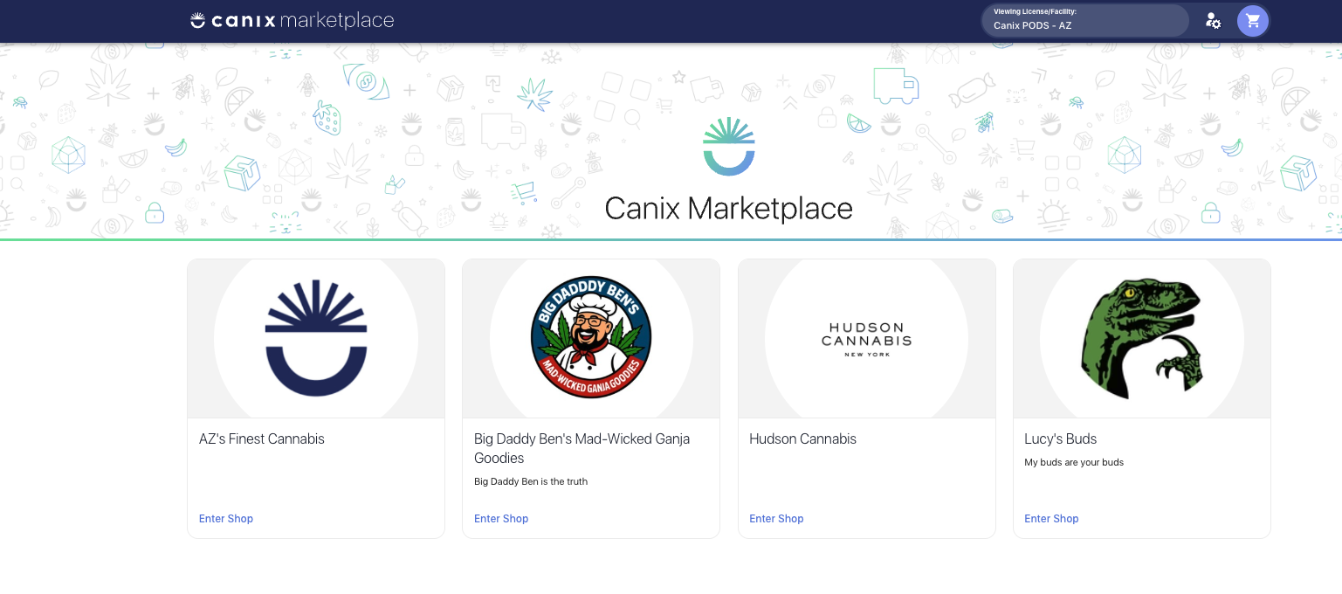This screenshot has height=594, width=1342.
Task: Open the shopping cart icon
Action: [x=1253, y=21]
